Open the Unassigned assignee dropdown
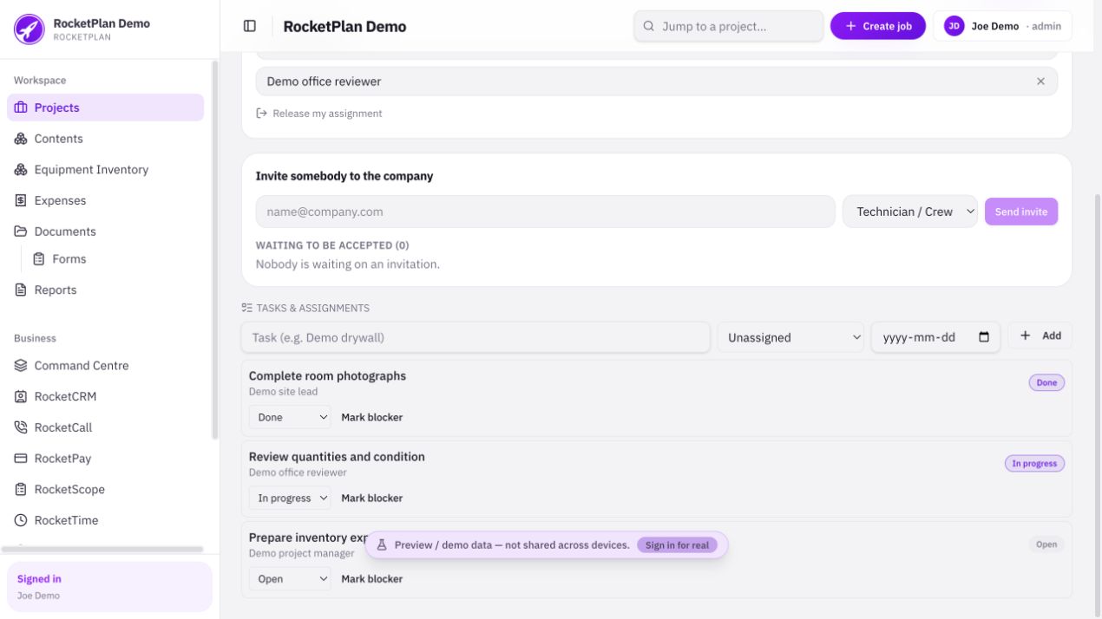Image resolution: width=1102 pixels, height=619 pixels. tap(790, 337)
